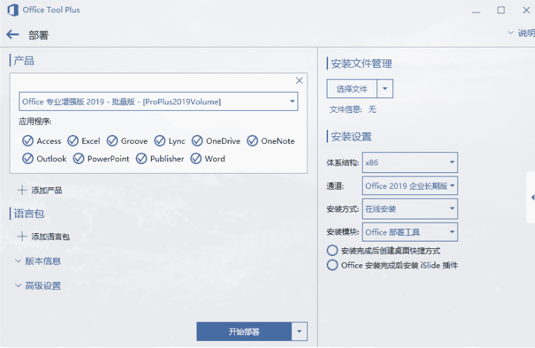The image size is (535, 348).
Task: Open the 体系结构 x86 dropdown
Action: tap(410, 163)
